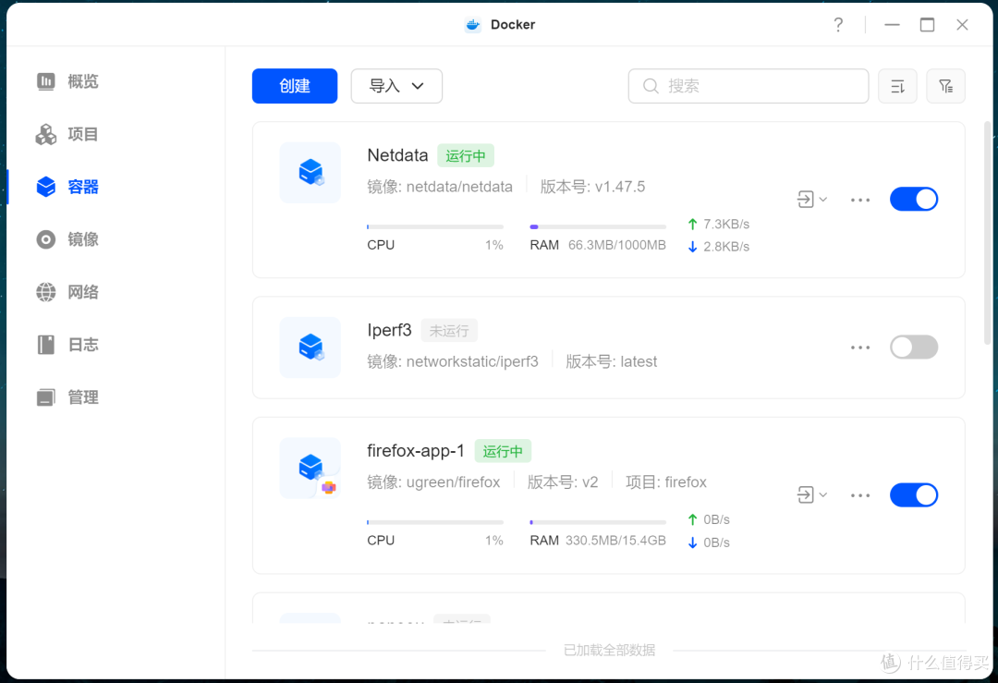The height and width of the screenshot is (683, 998).
Task: Click the 66.3MB/1000MB RAM value
Action: (x=616, y=245)
